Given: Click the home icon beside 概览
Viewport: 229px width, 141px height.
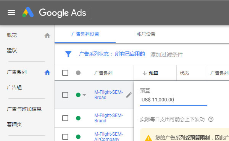Looking at the screenshot, I should click(x=47, y=35).
